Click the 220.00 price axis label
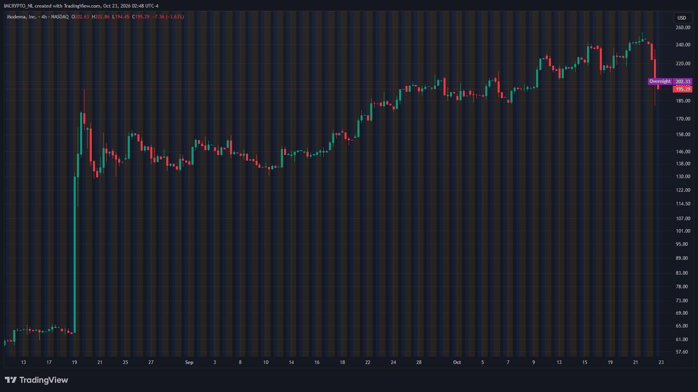This screenshot has height=392, width=698. click(683, 64)
